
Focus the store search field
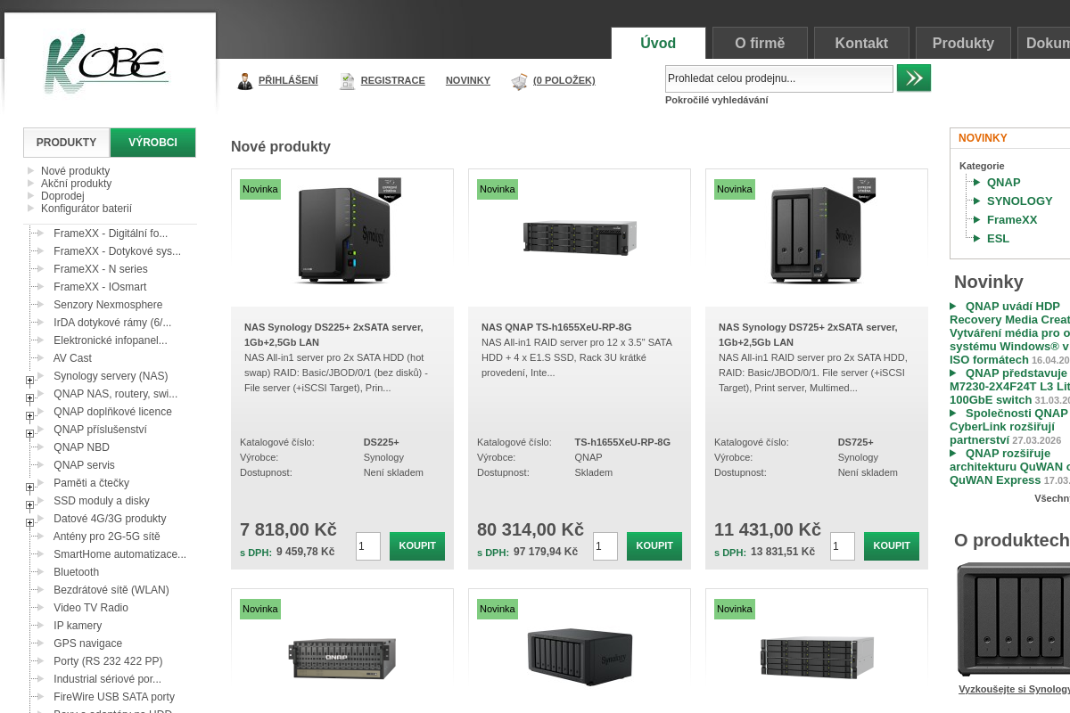pyautogui.click(x=779, y=78)
